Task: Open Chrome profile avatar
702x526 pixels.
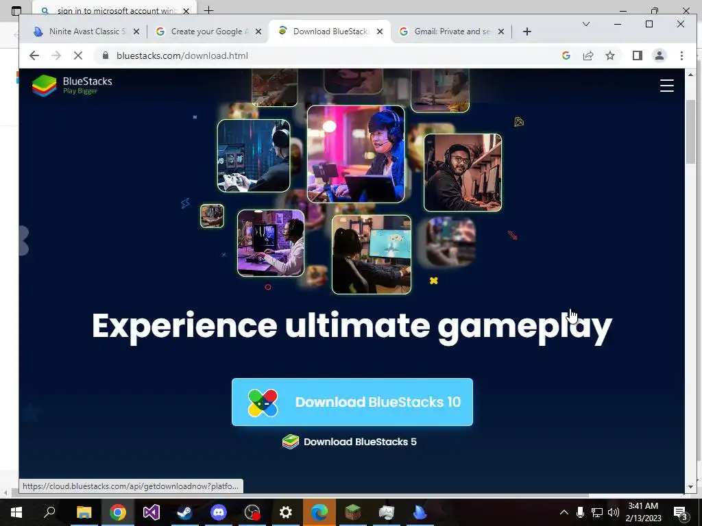Action: click(659, 55)
